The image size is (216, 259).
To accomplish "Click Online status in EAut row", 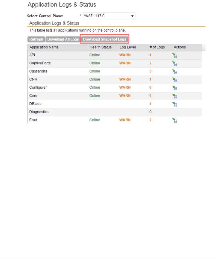I will click(x=95, y=120).
